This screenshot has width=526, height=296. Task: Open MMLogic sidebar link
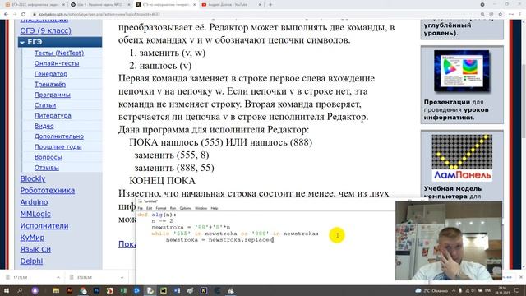[35, 214]
